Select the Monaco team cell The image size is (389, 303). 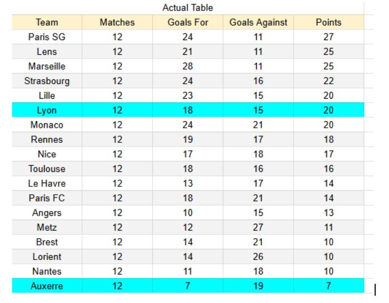point(46,125)
